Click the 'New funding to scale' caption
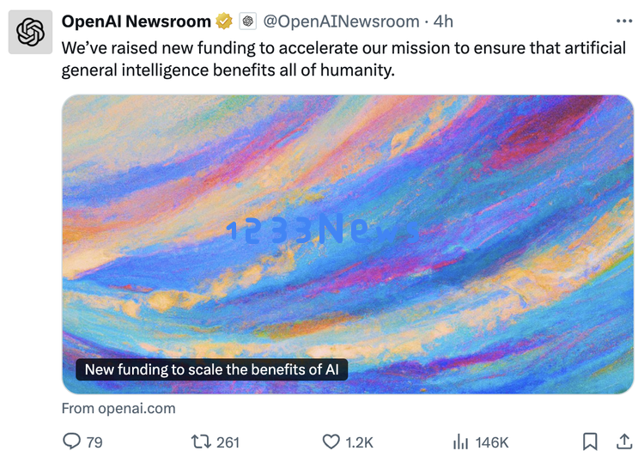 tap(212, 369)
